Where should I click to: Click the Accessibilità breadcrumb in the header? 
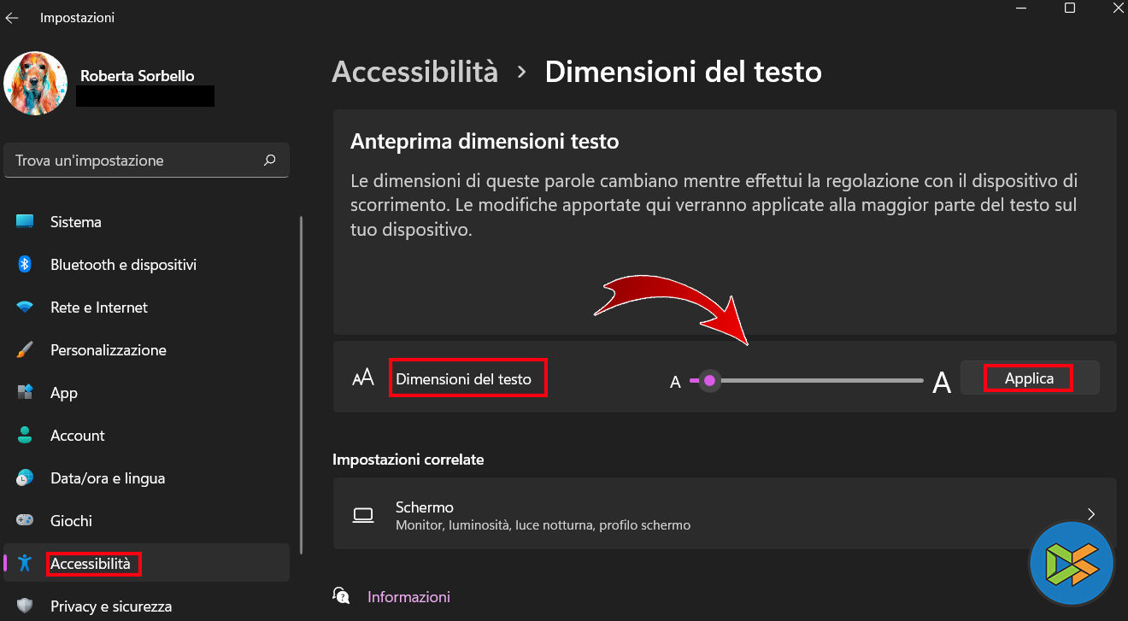tap(414, 72)
